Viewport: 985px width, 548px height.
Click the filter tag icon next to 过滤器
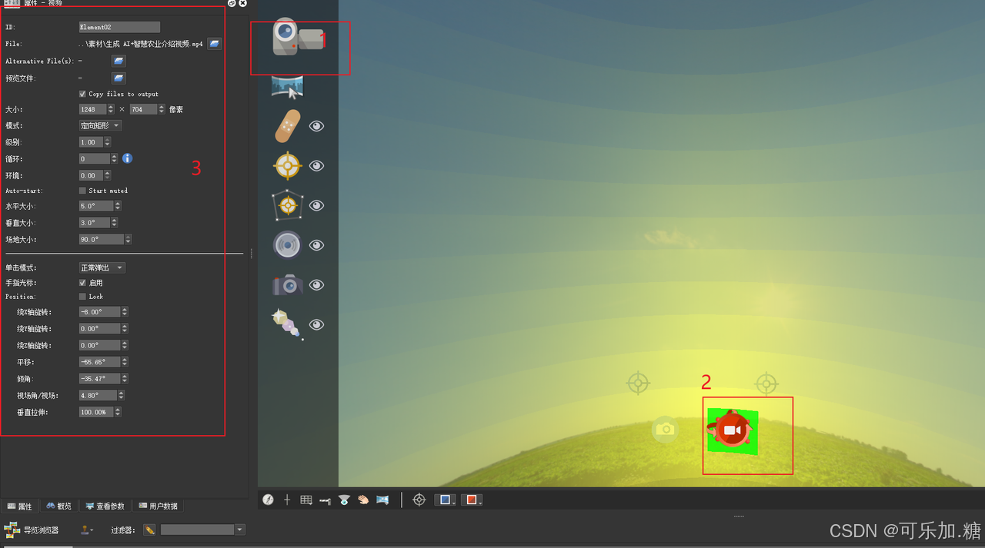[x=149, y=530]
